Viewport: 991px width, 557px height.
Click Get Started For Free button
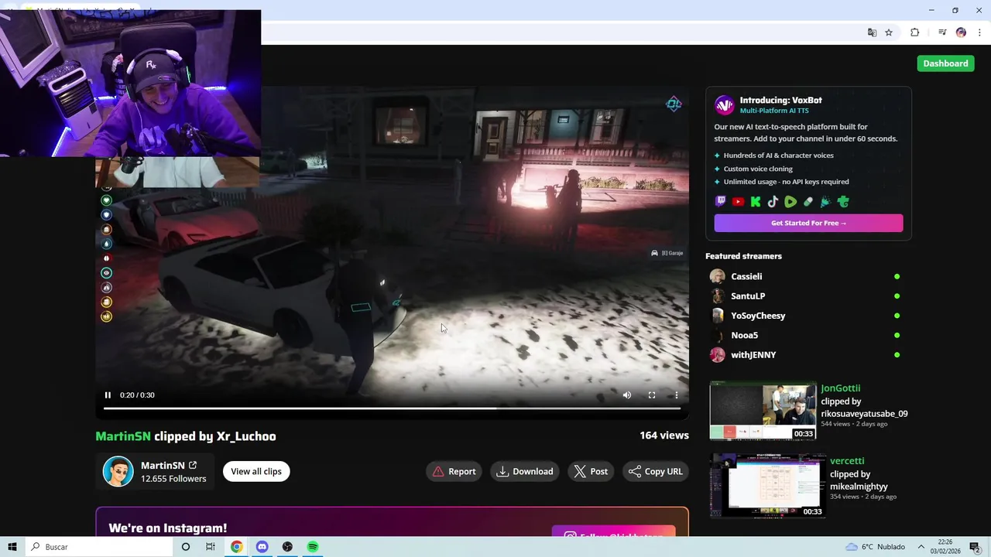[808, 223]
